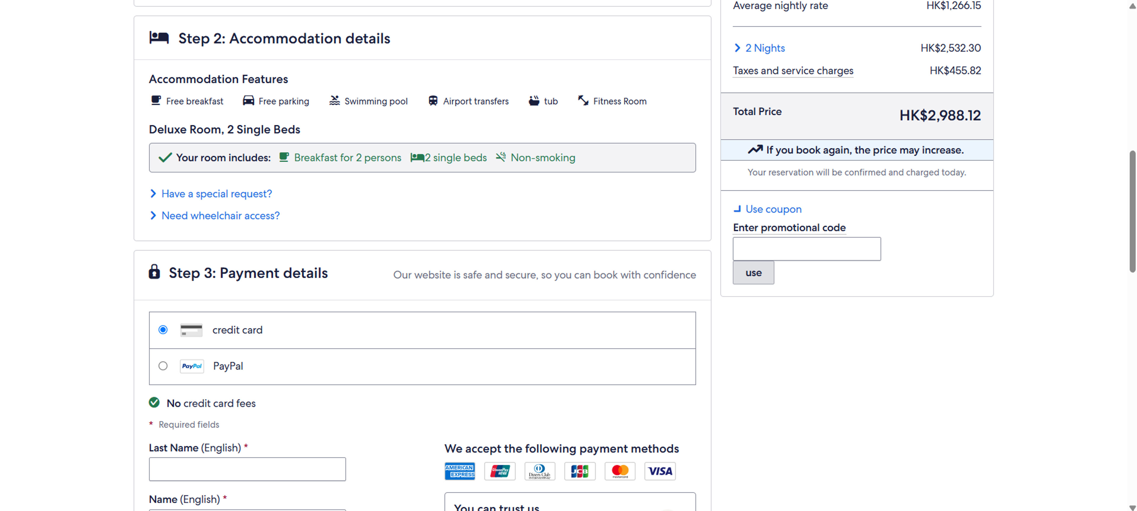Focus the promotional code input field
Image resolution: width=1137 pixels, height=511 pixels.
(806, 249)
